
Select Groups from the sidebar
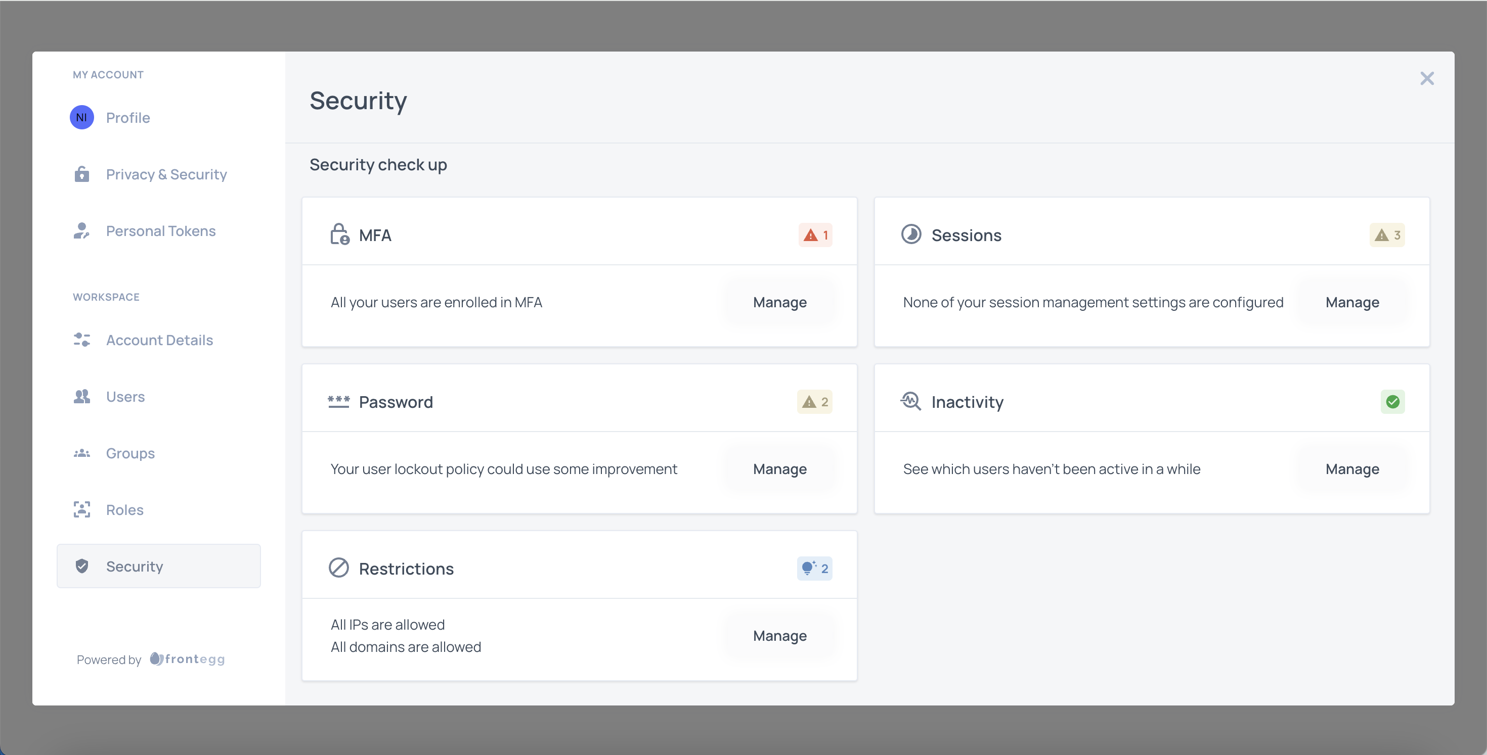pos(130,453)
